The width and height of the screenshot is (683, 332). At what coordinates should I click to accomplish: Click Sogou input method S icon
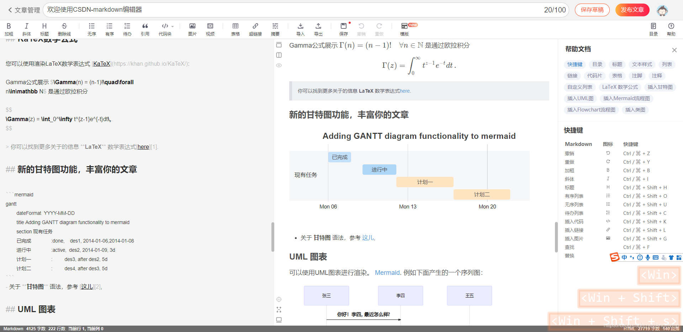[615, 257]
